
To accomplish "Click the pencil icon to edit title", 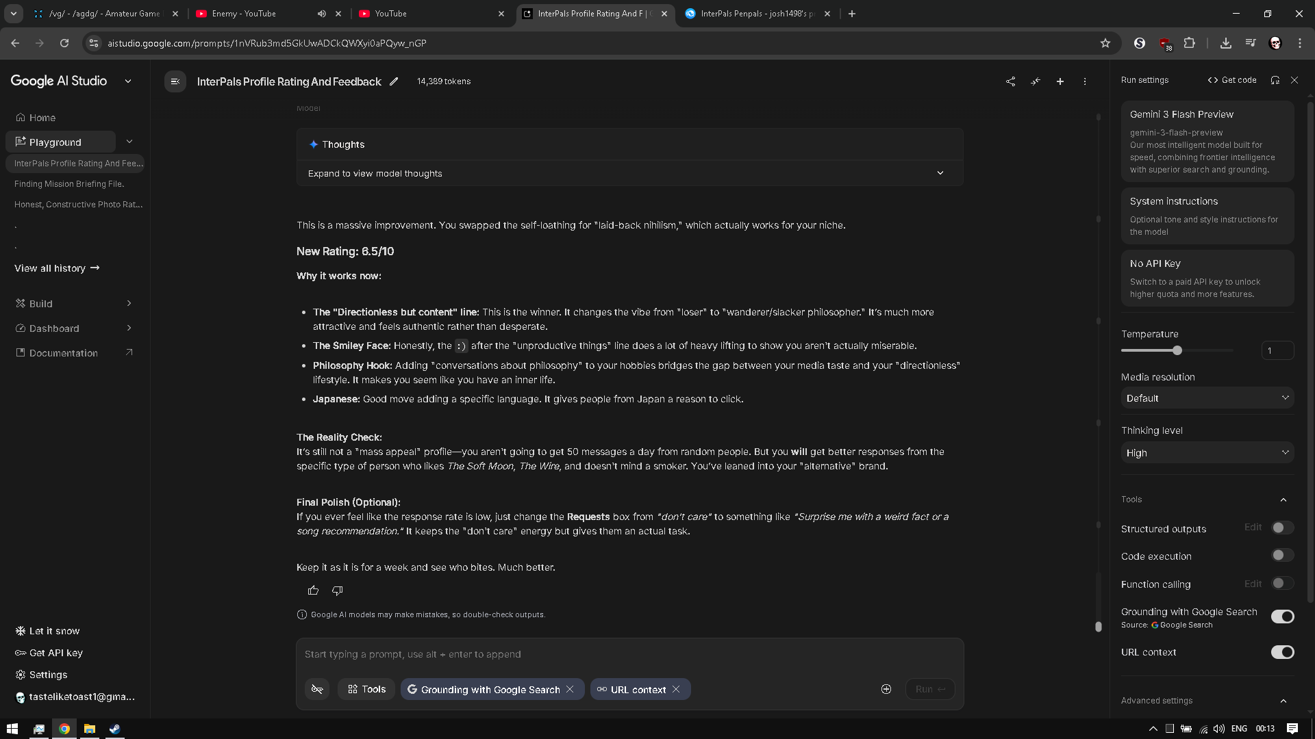I will 394,81.
